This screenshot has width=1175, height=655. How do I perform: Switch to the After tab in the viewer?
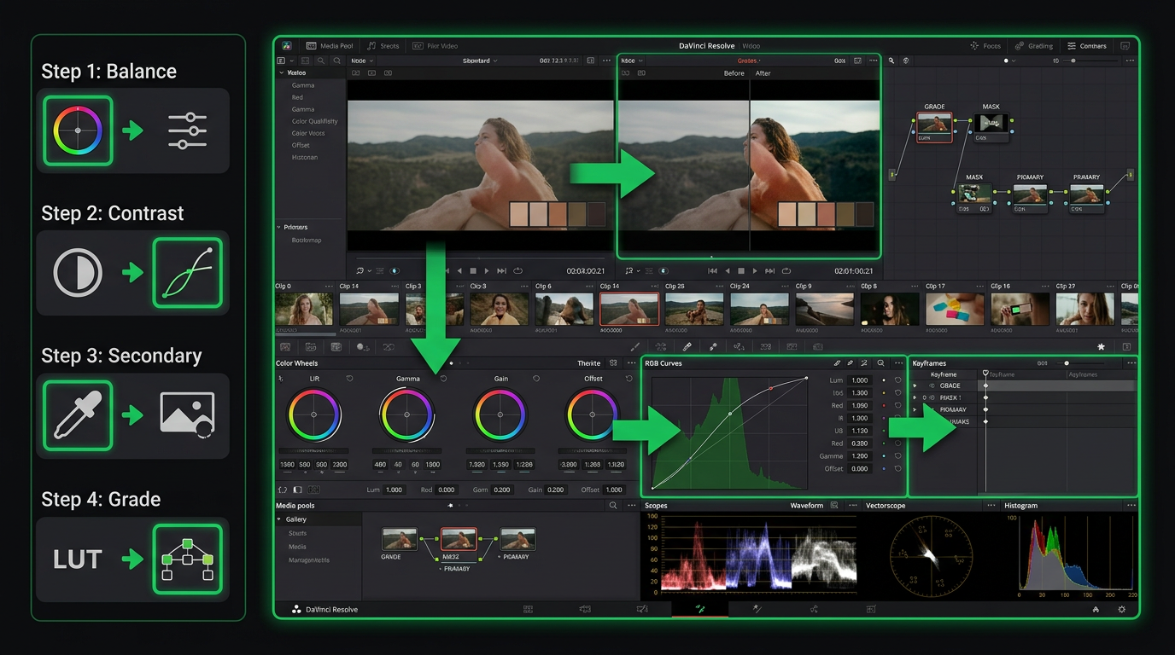click(x=763, y=73)
